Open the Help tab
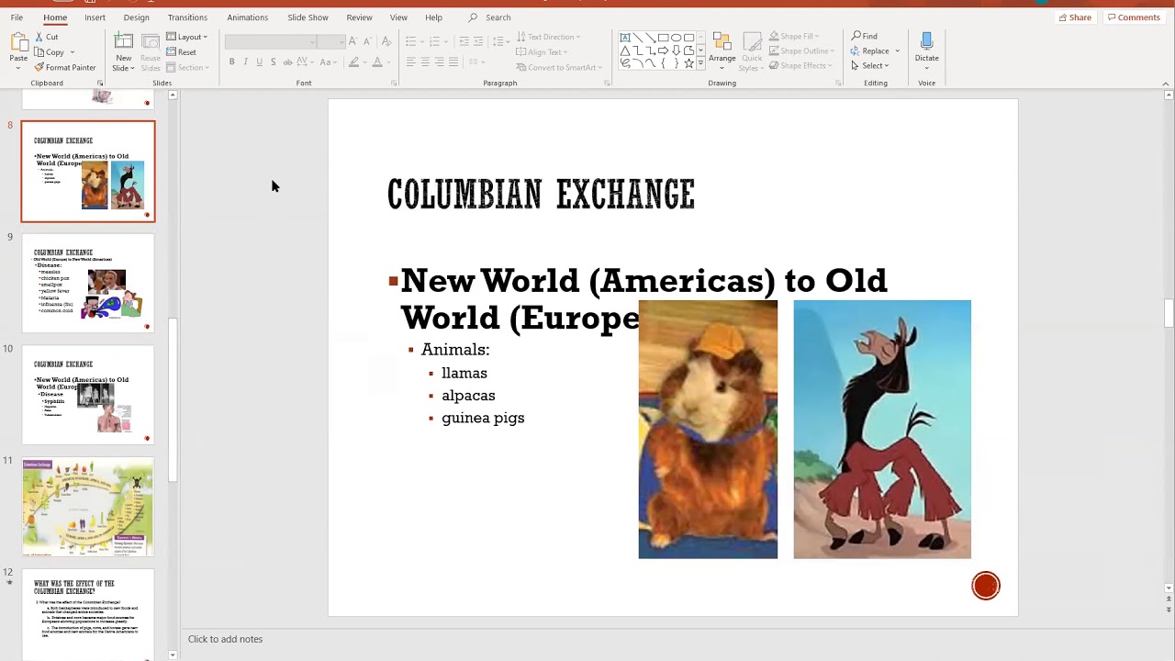The image size is (1175, 661). pyautogui.click(x=433, y=17)
